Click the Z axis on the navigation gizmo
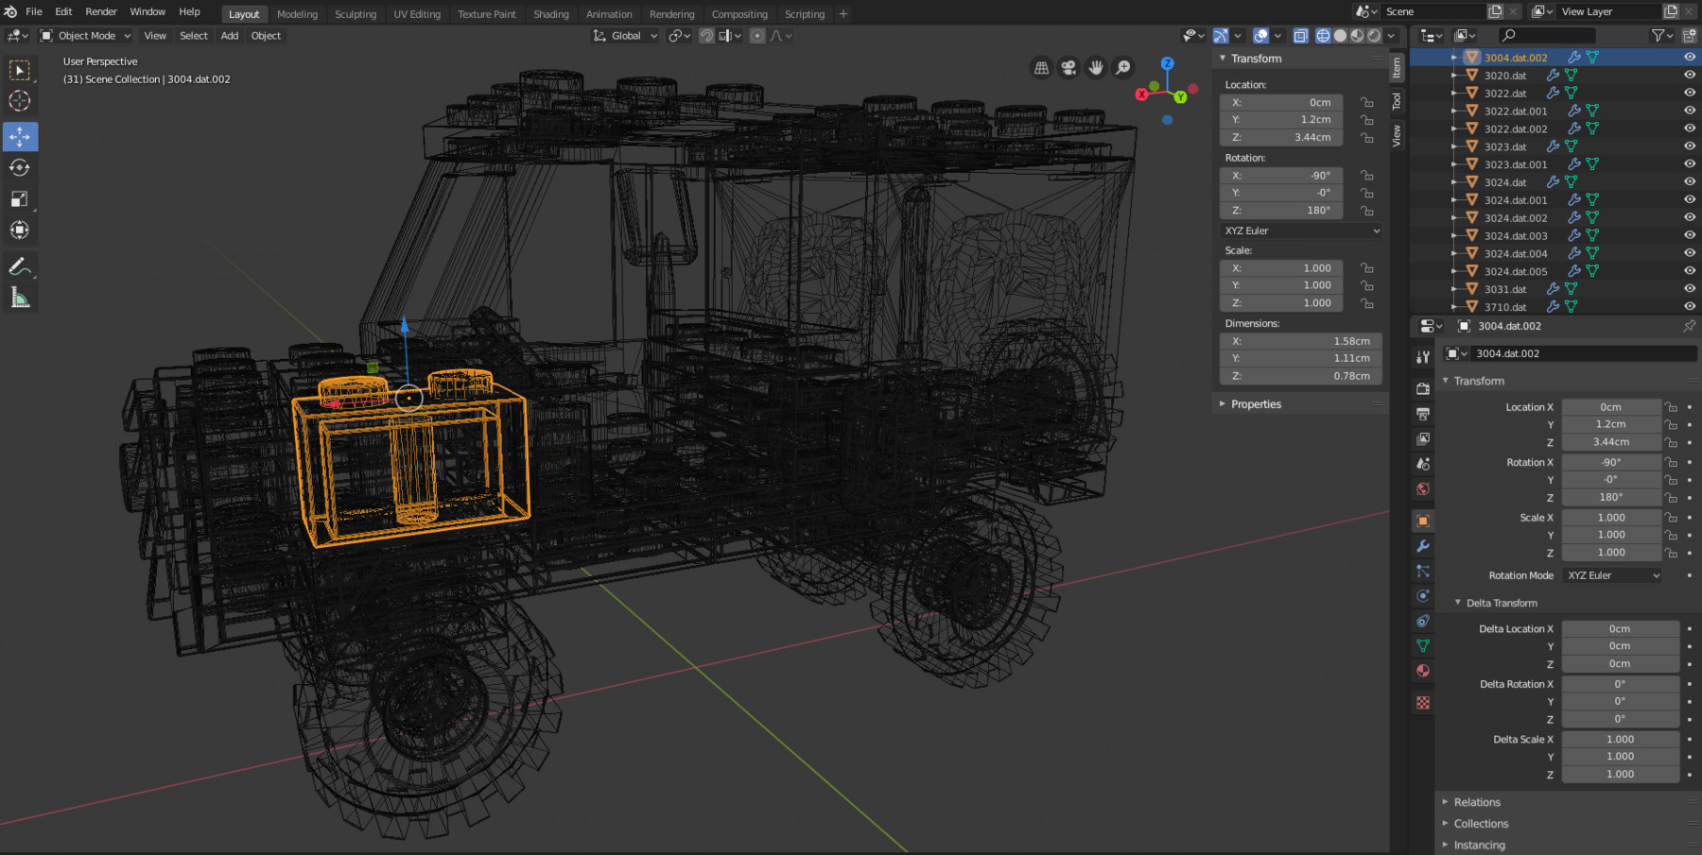 (x=1167, y=62)
